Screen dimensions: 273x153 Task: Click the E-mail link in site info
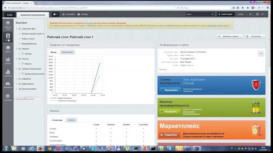187,65
